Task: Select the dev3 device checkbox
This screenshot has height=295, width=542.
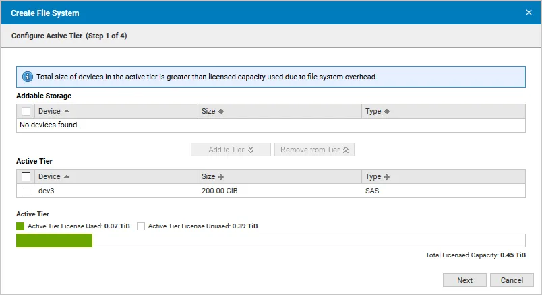Action: tap(26, 191)
